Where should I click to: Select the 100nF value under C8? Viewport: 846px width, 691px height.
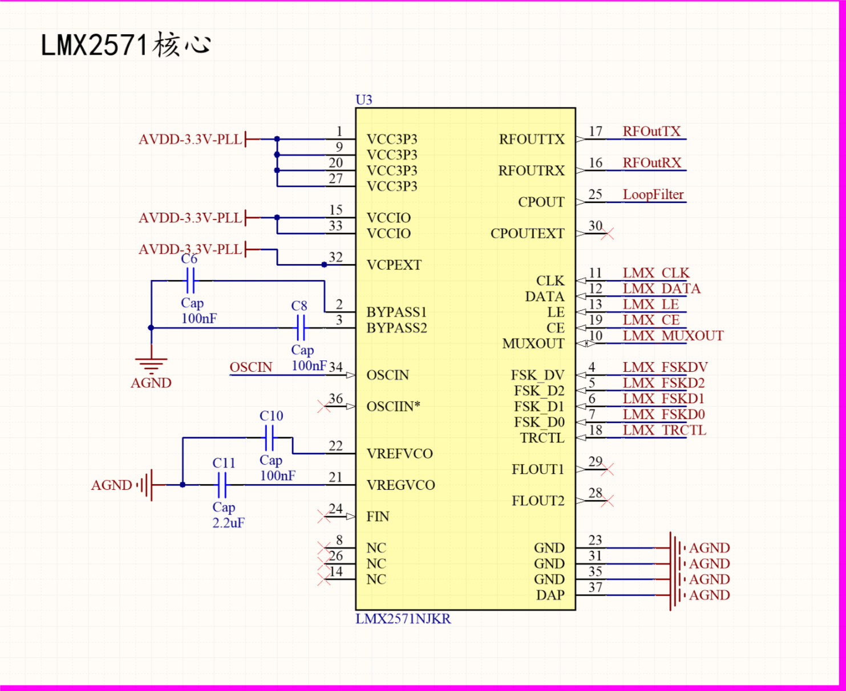click(309, 365)
